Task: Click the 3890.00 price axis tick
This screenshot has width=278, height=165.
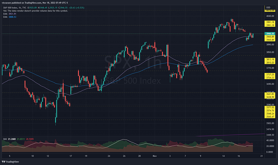Action: pos(270,44)
